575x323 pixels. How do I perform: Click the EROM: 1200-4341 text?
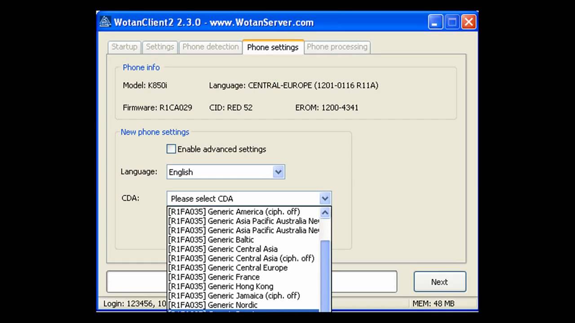327,108
